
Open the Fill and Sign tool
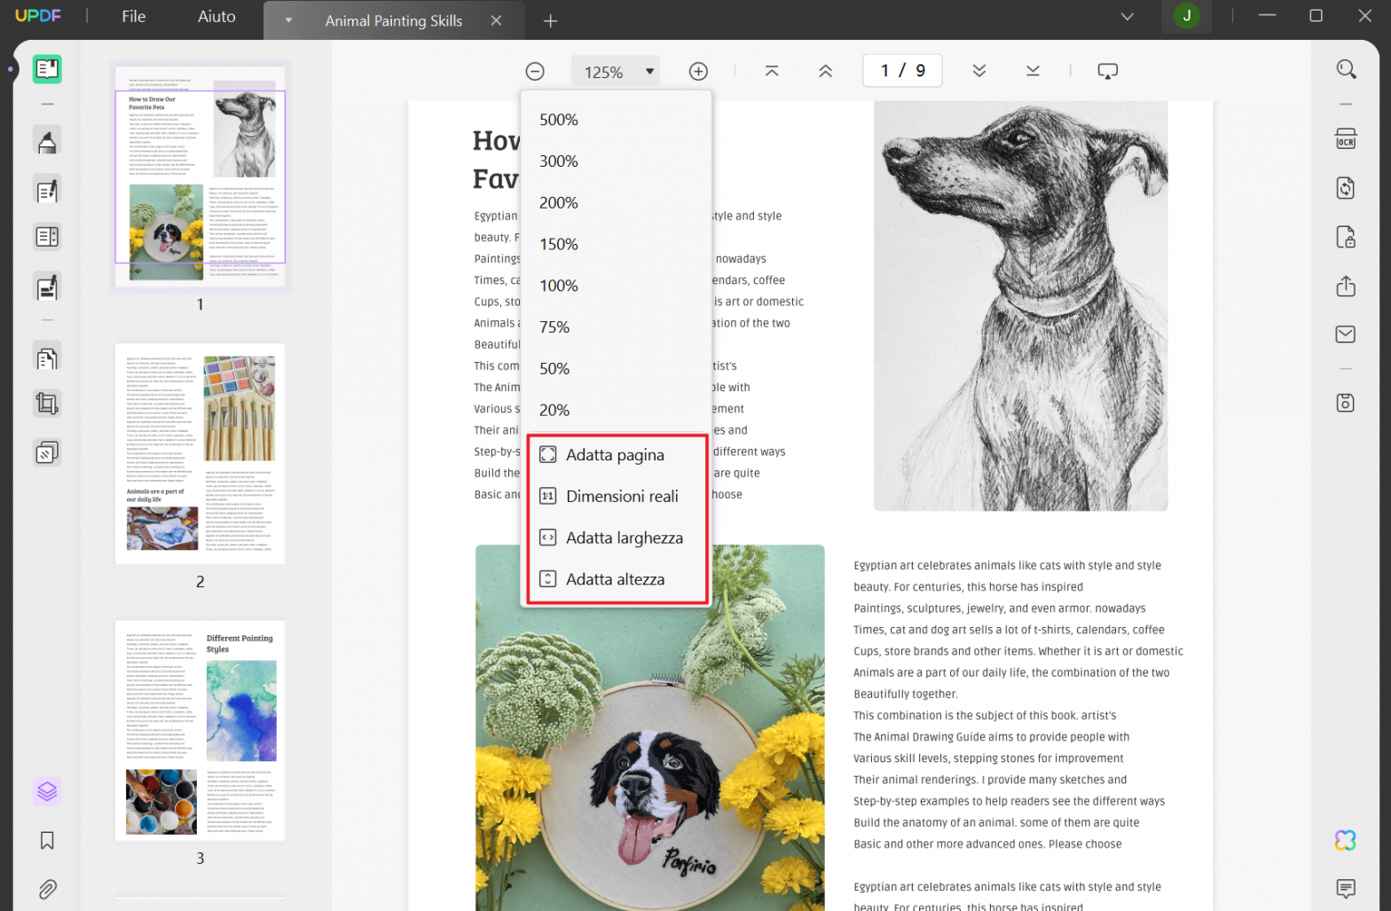(47, 287)
